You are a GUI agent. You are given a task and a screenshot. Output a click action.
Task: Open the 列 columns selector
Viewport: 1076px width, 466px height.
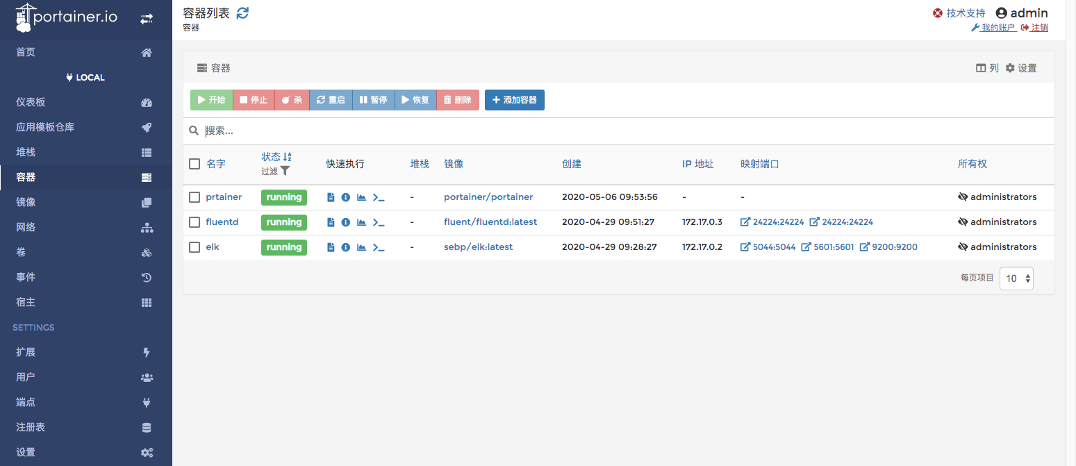pos(987,68)
